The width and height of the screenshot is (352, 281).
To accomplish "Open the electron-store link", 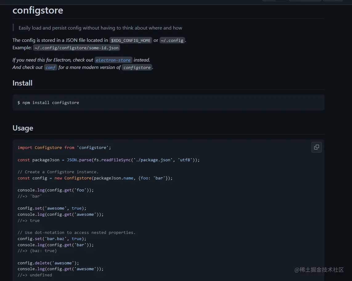I will click(113, 60).
